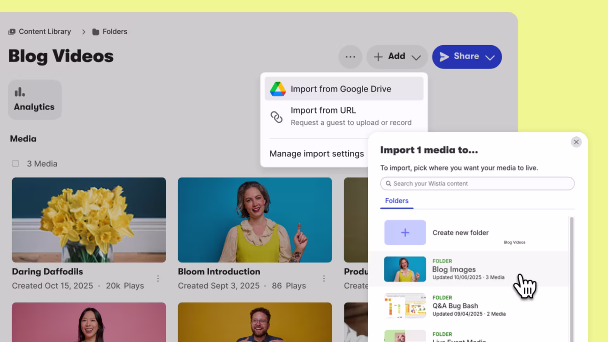Click the Content Library breadcrumb icon
This screenshot has height=342, width=608.
click(12, 32)
